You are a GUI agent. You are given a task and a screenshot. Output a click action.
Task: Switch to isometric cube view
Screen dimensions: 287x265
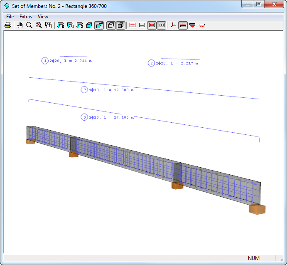point(89,25)
